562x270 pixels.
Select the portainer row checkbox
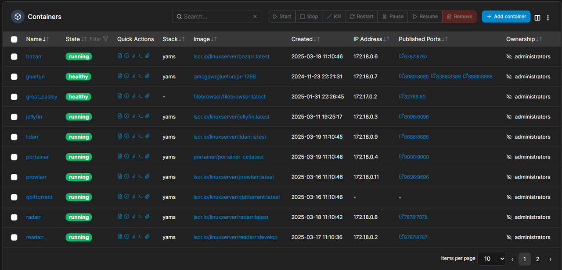(x=14, y=157)
